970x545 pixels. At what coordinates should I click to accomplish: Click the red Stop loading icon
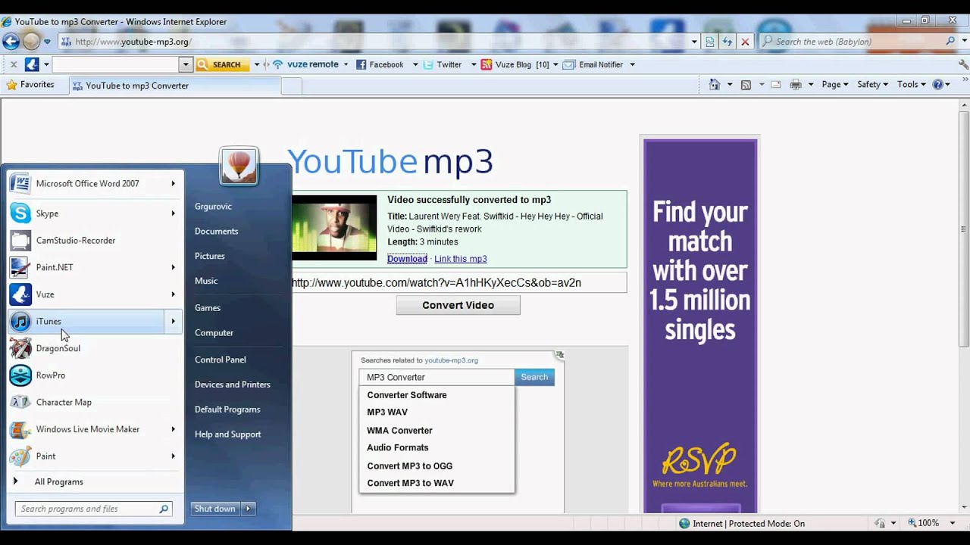click(745, 42)
